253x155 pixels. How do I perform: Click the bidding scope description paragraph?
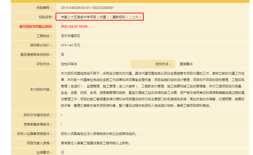click(x=152, y=89)
